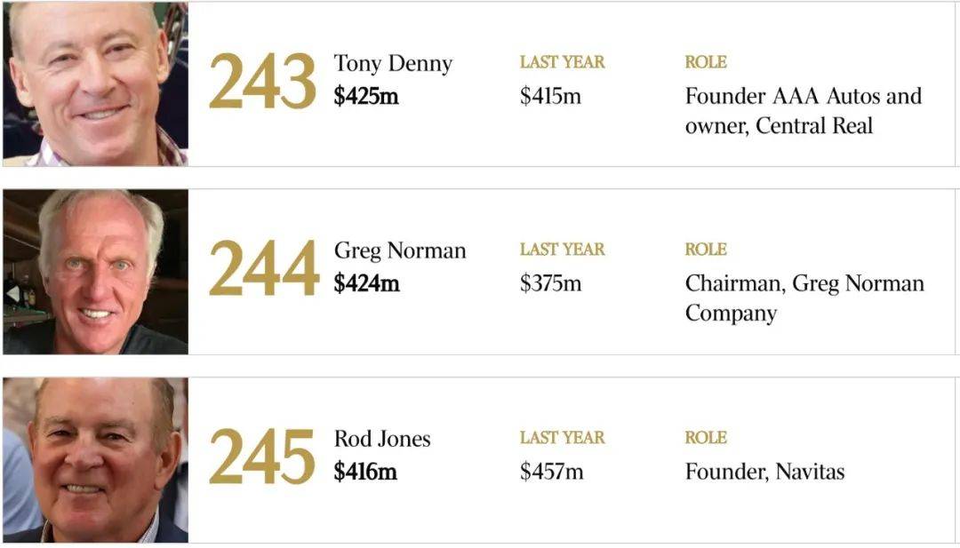Select rank number 245
Viewport: 960px width, 548px height.
[262, 457]
